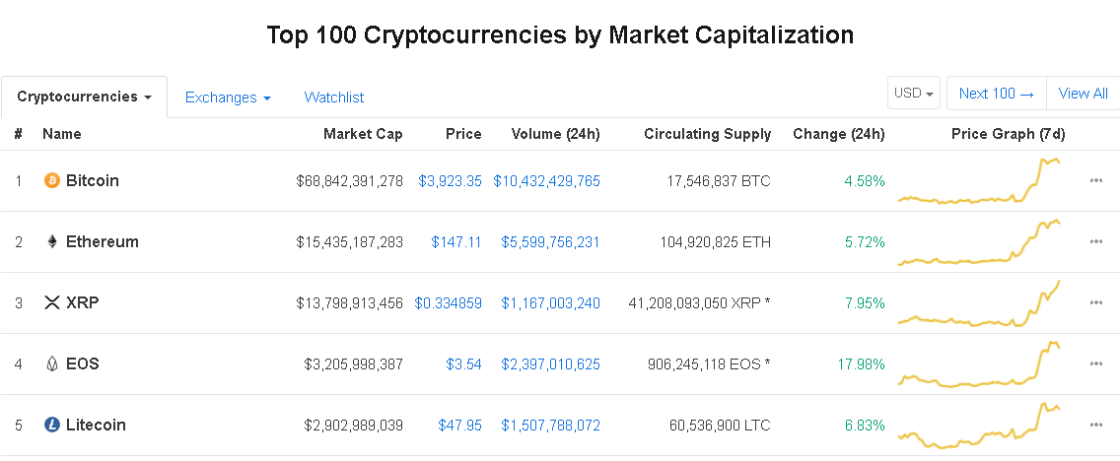Open the Bitcoin 24h volume link

546,180
